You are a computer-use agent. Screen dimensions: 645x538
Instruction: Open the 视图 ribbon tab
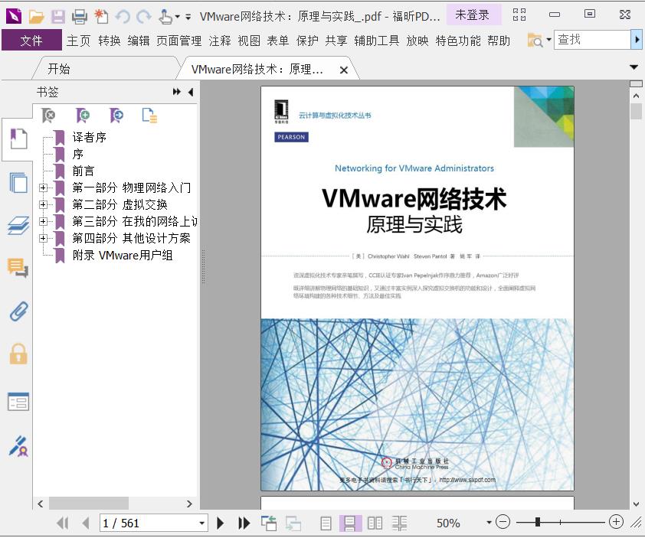coord(249,41)
